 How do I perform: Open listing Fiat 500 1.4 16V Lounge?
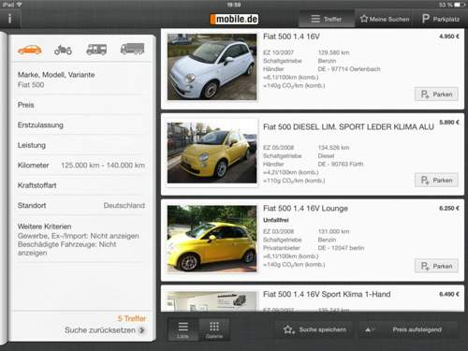[305, 208]
